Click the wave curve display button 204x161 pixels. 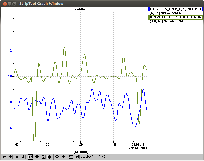[71, 157]
